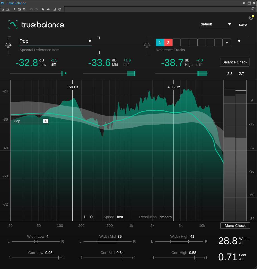Toggle reference track 2
Screen dimensions: 257x269
(x=168, y=42)
